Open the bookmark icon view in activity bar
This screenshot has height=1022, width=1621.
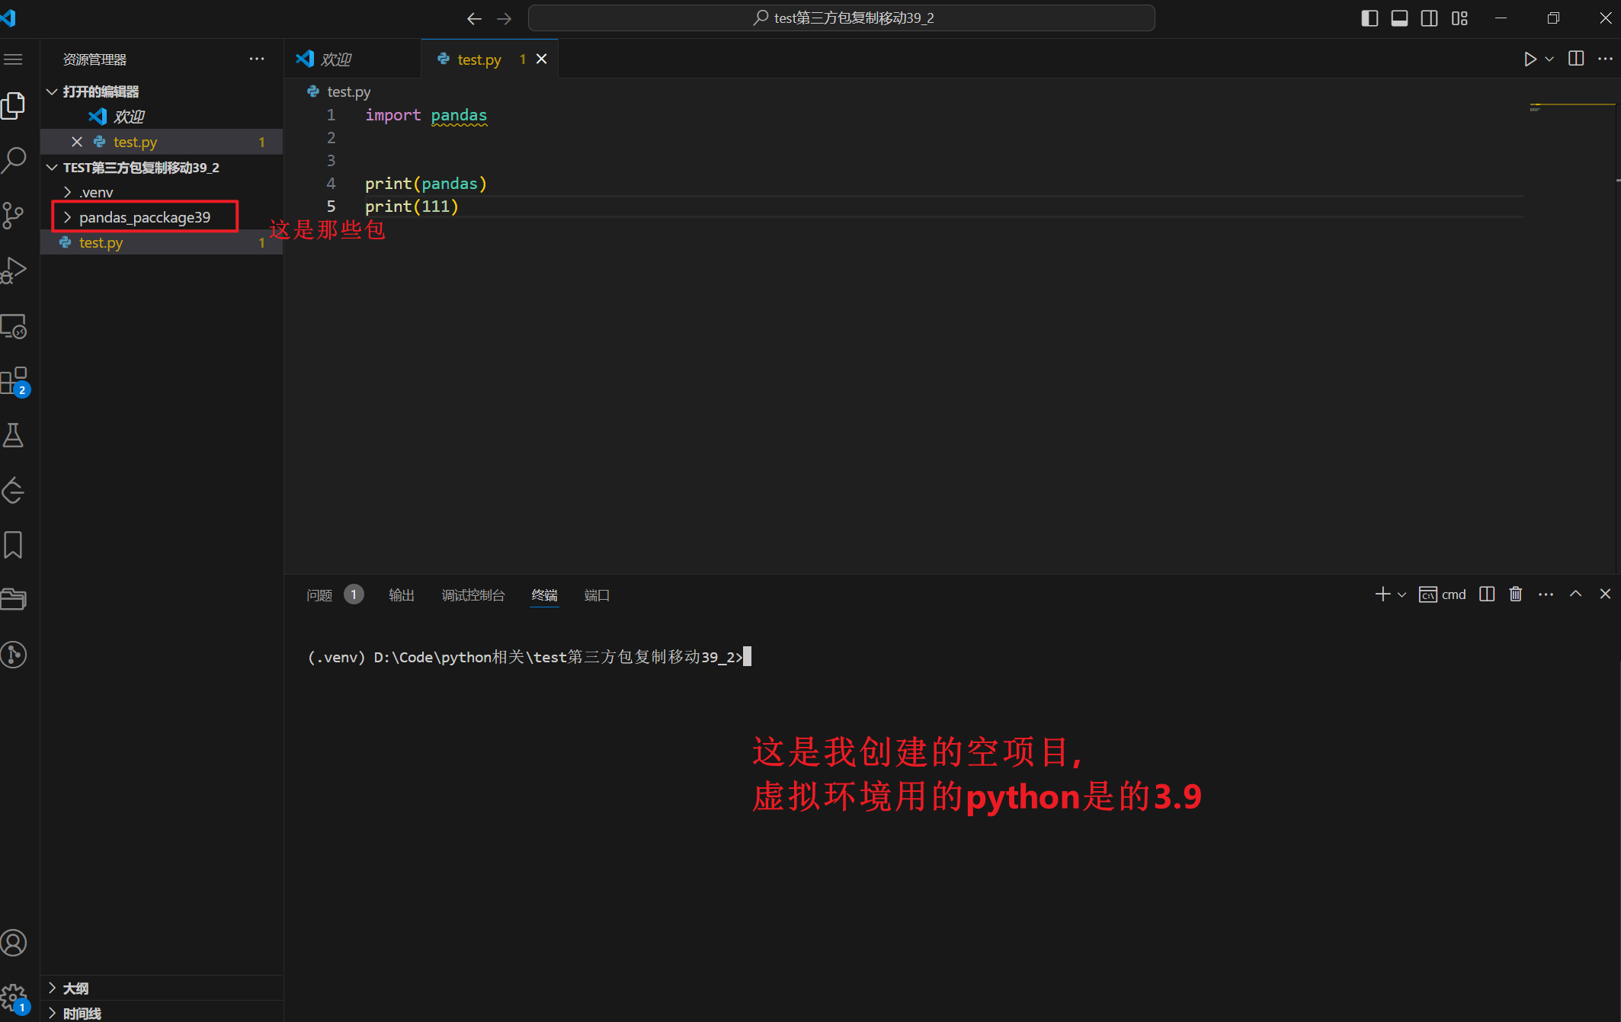(14, 545)
